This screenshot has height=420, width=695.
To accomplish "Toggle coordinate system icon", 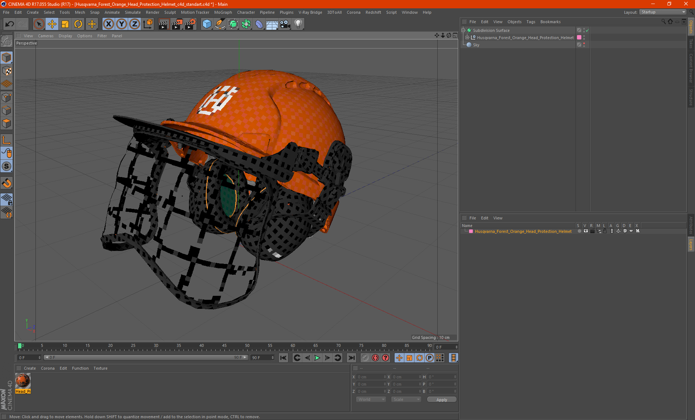I will (148, 24).
